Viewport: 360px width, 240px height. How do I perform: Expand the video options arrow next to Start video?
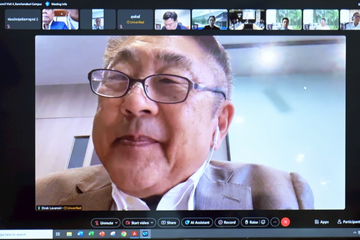pyautogui.click(x=152, y=223)
